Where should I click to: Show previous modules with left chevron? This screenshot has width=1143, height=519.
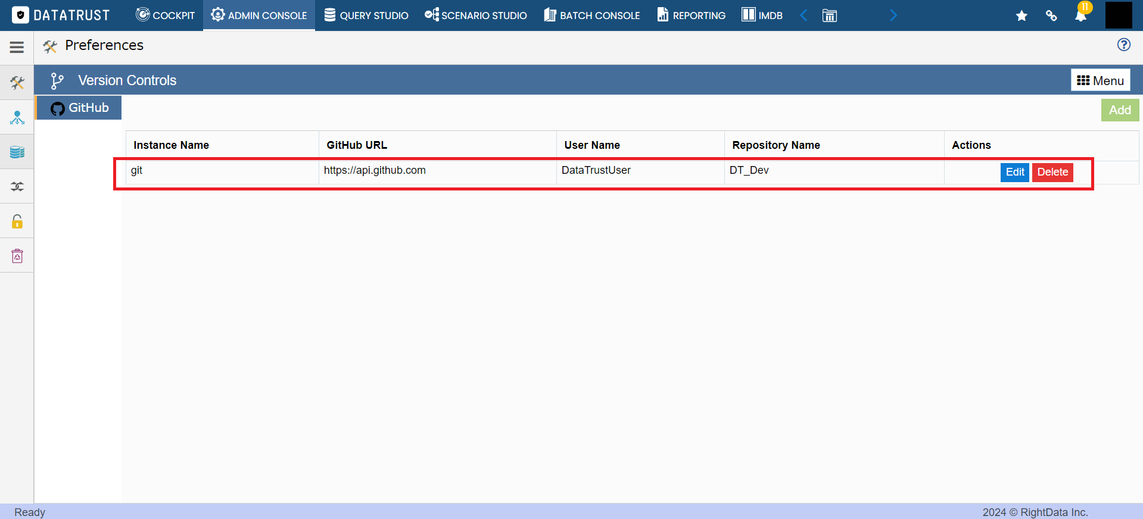tap(803, 15)
